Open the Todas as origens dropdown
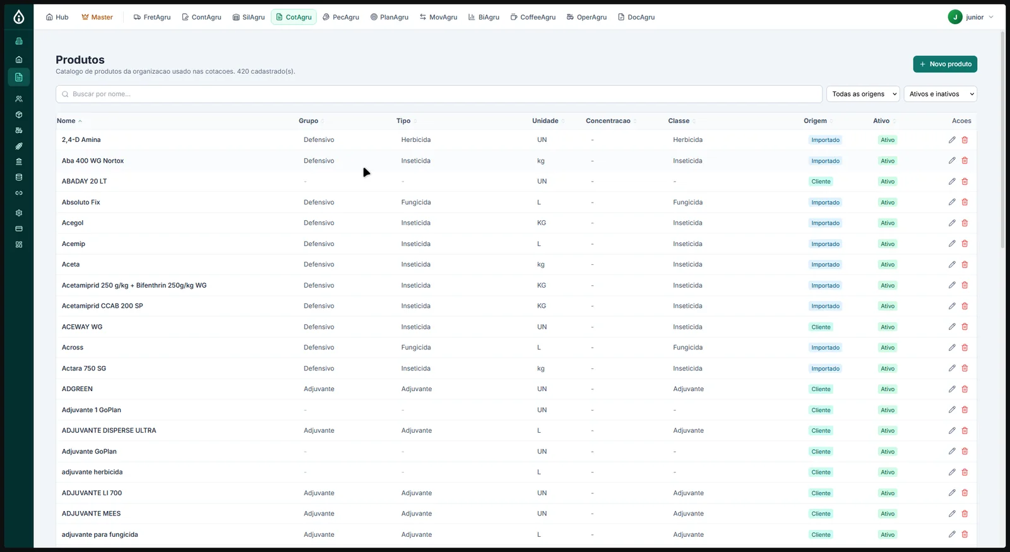Viewport: 1010px width, 552px height. (863, 94)
